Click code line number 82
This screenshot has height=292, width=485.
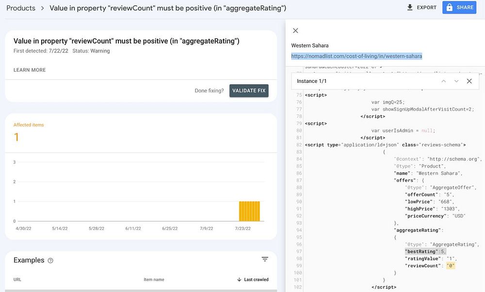click(299, 145)
